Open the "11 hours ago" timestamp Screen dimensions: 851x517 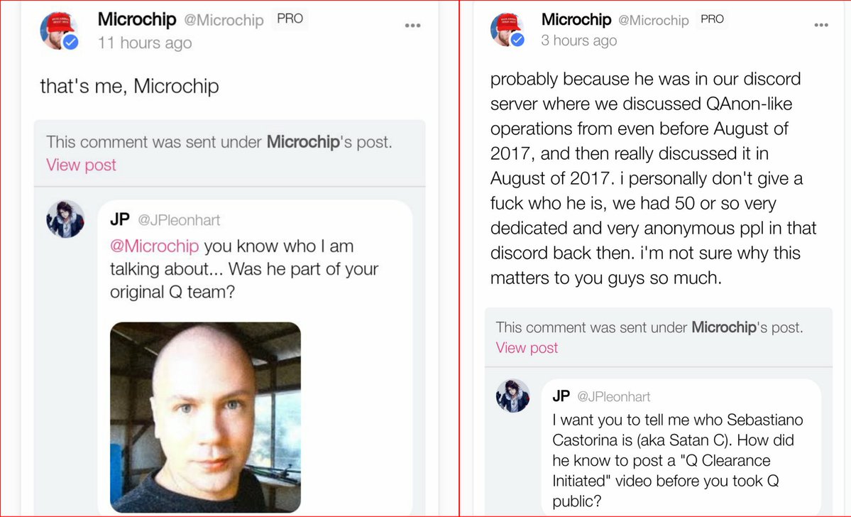[x=145, y=43]
